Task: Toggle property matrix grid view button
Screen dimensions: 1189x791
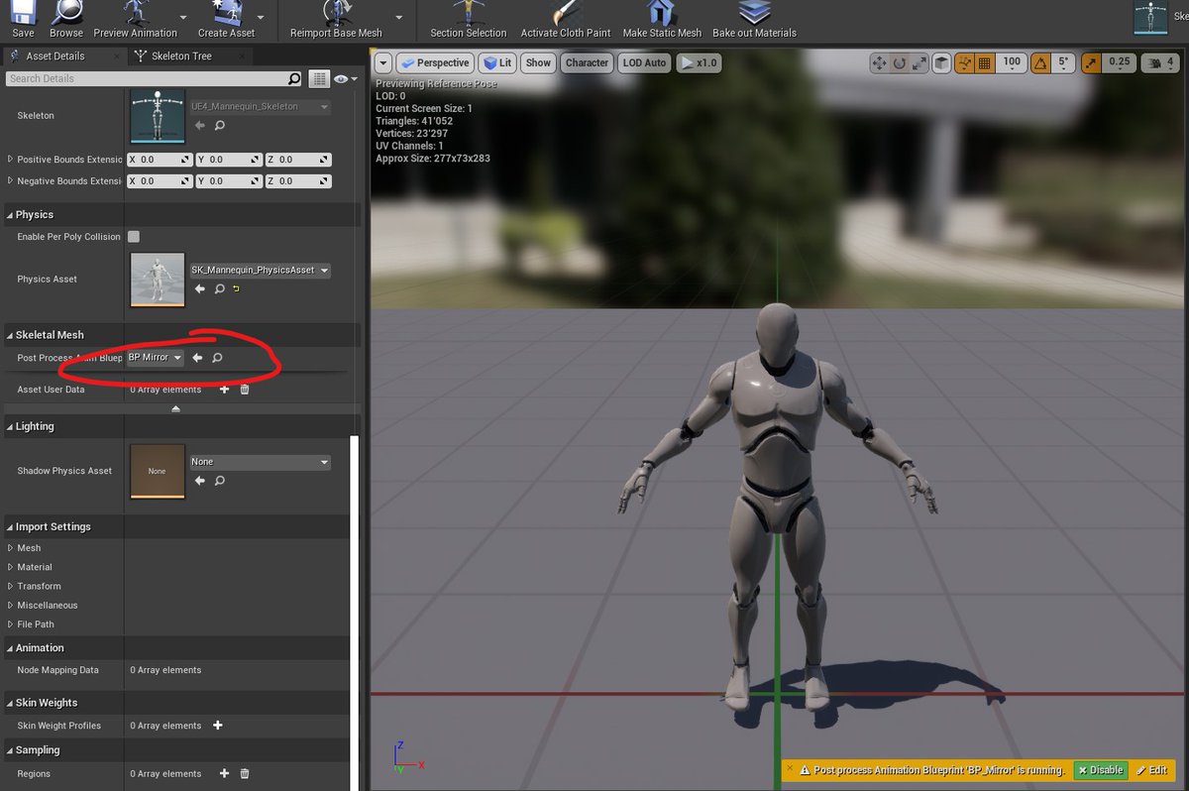Action: coord(319,78)
